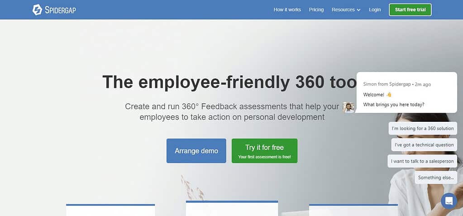The height and width of the screenshot is (216, 463).
Task: Choose "I'm looking for a 360 solution" reply
Action: (x=423, y=128)
